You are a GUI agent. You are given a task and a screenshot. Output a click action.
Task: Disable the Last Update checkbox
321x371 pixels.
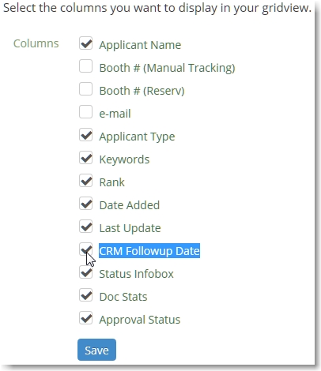click(85, 227)
